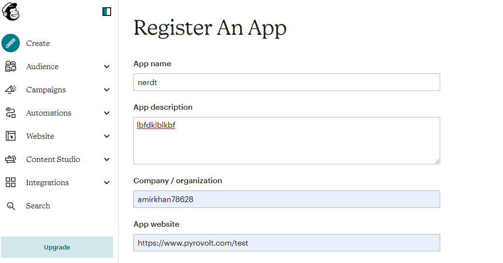Expand the Automations menu chevron
This screenshot has width=503, height=263.
click(x=107, y=113)
